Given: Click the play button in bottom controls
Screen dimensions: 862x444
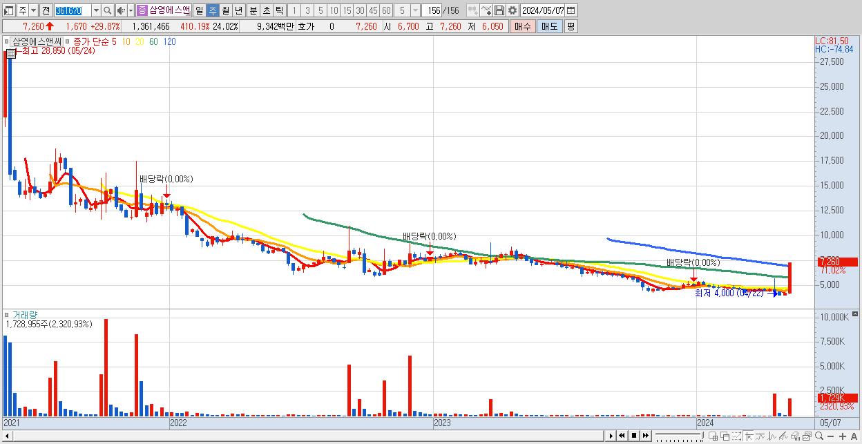Looking at the screenshot, I should tap(611, 436).
